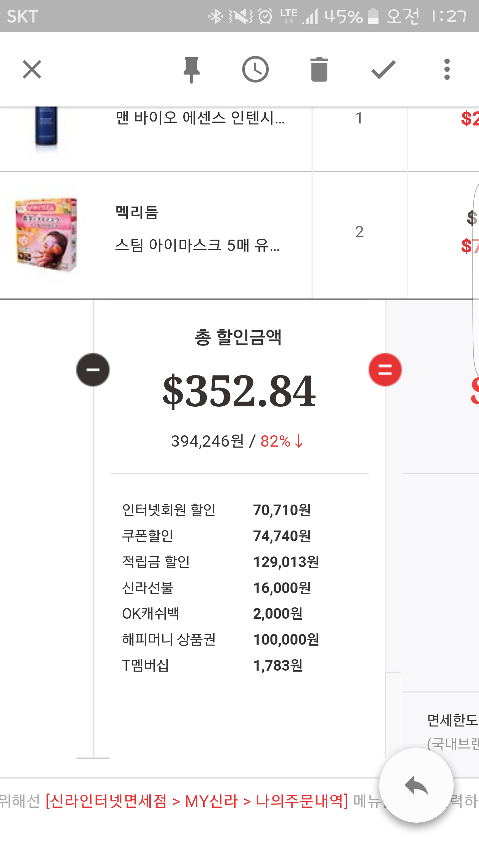
Task: Delete the note using the trash icon
Action: point(319,69)
